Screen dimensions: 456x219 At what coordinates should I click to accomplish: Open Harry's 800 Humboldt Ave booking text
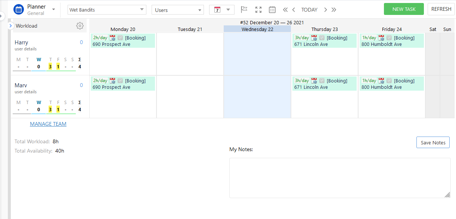pyautogui.click(x=381, y=44)
